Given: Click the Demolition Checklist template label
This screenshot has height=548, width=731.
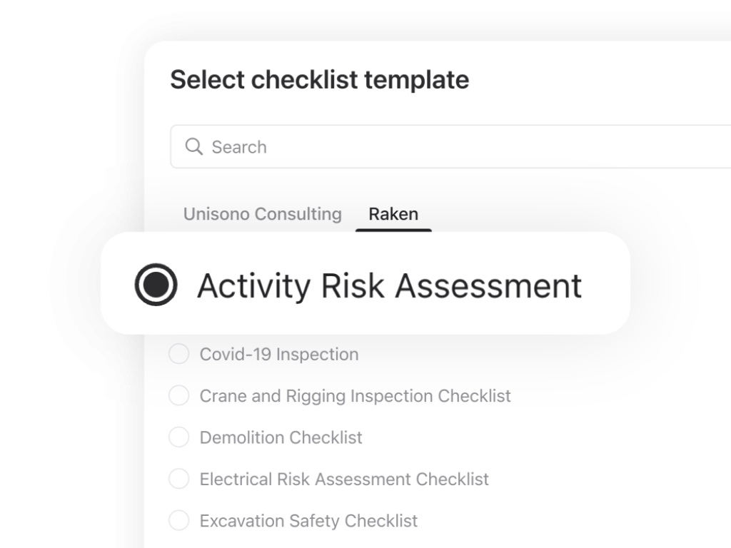Looking at the screenshot, I should 282,437.
